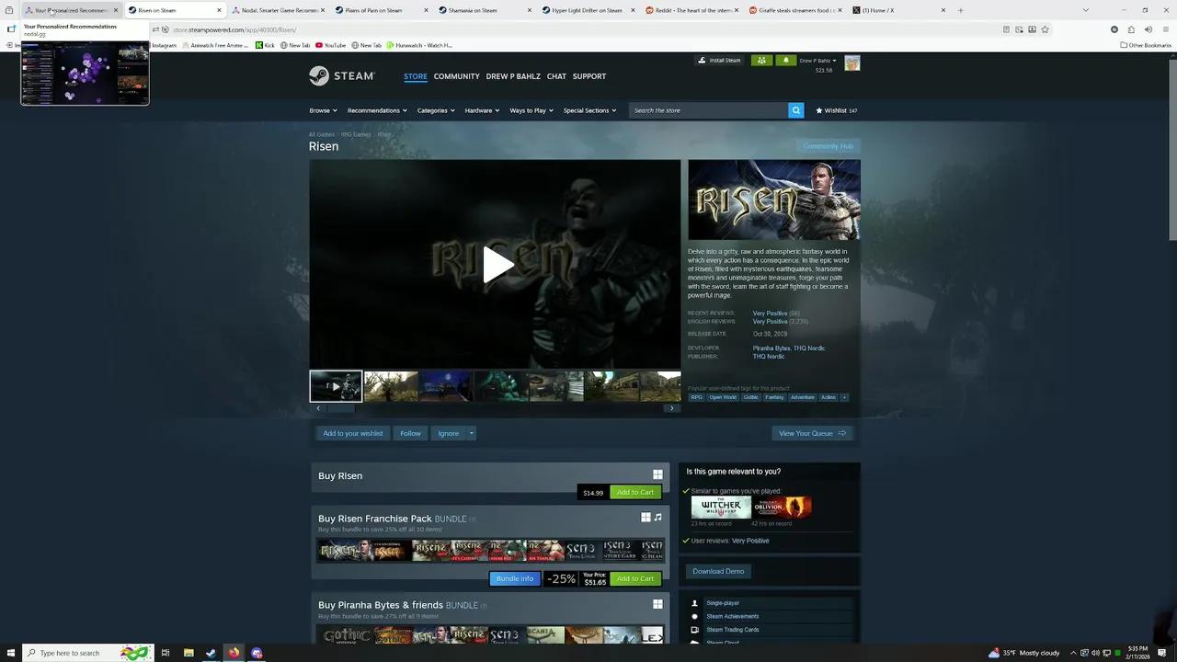Viewport: 1177px width, 662px height.
Task: Play the Risen trailer video
Action: 497,265
